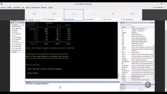Pin the Review panel

22,23
